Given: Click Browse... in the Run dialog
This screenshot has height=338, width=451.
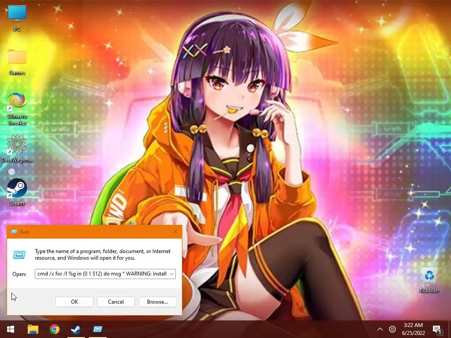Looking at the screenshot, I should pos(157,302).
